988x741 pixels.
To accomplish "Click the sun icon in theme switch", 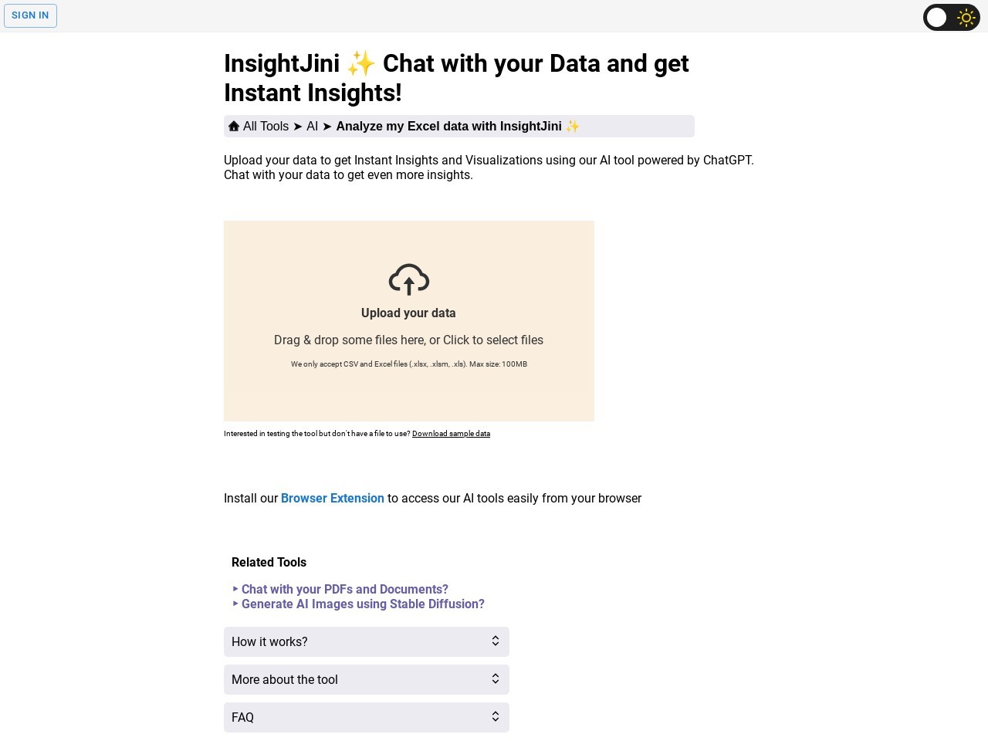I will point(966,17).
